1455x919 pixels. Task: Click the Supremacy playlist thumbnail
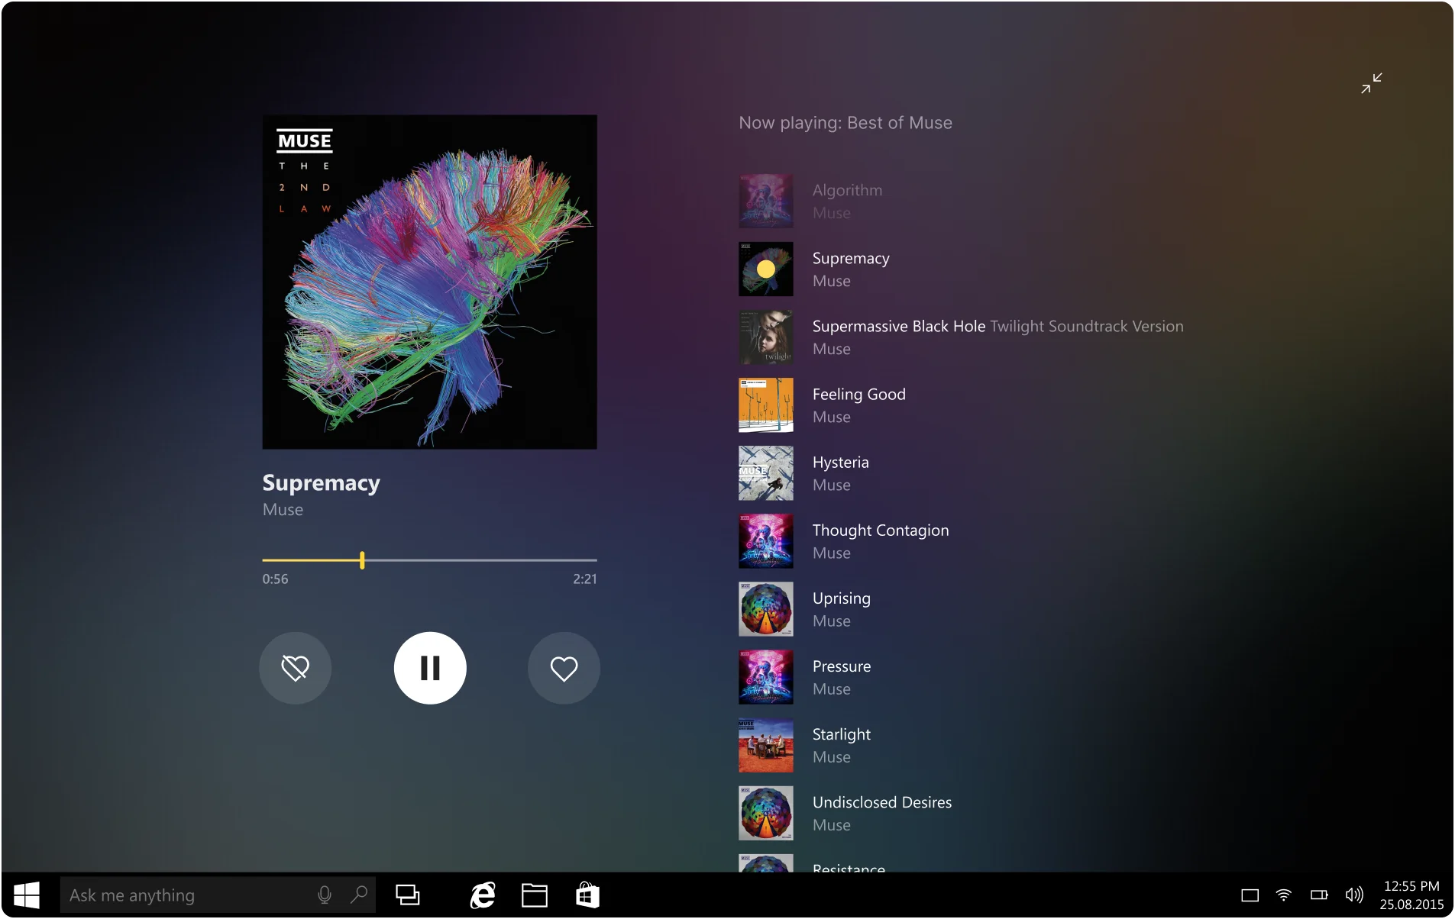pyautogui.click(x=766, y=269)
